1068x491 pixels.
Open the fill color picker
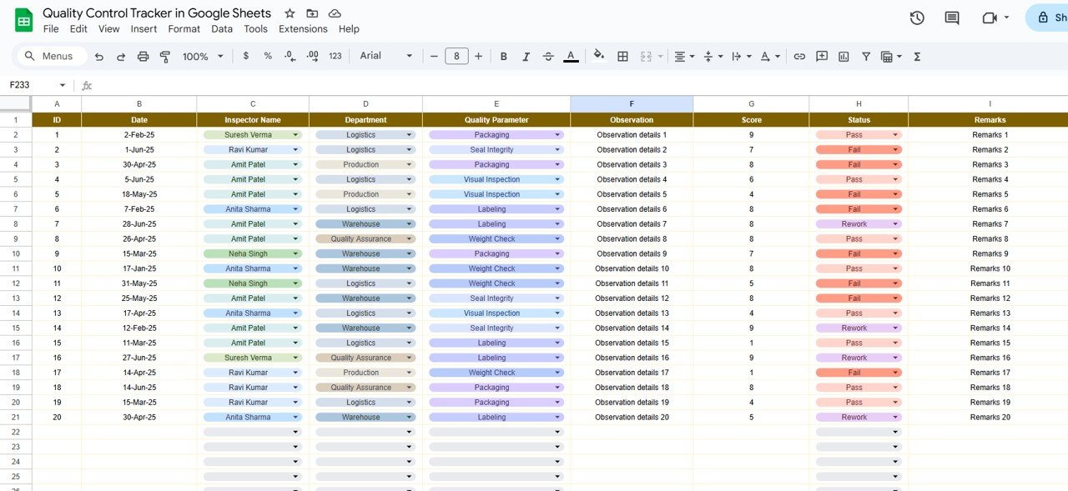click(598, 56)
